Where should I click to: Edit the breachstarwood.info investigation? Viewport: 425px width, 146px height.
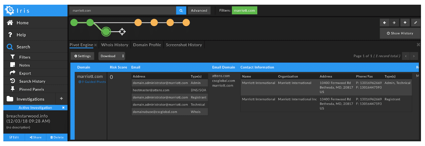pos(14,137)
